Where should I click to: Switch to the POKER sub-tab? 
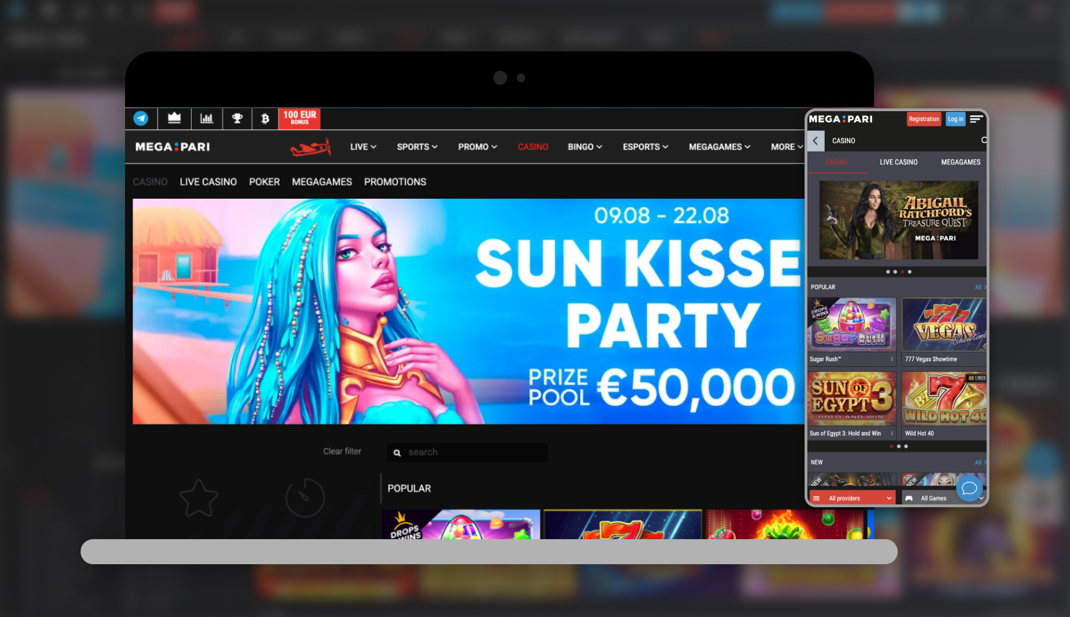265,182
